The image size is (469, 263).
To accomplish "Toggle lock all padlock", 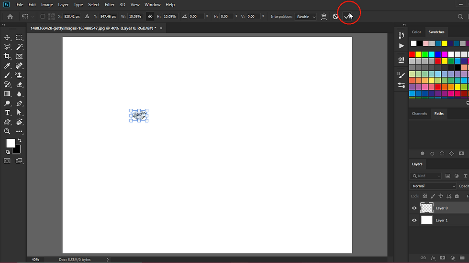I will click(457, 196).
